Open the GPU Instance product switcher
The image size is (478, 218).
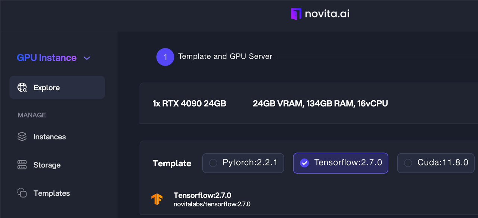[47, 58]
